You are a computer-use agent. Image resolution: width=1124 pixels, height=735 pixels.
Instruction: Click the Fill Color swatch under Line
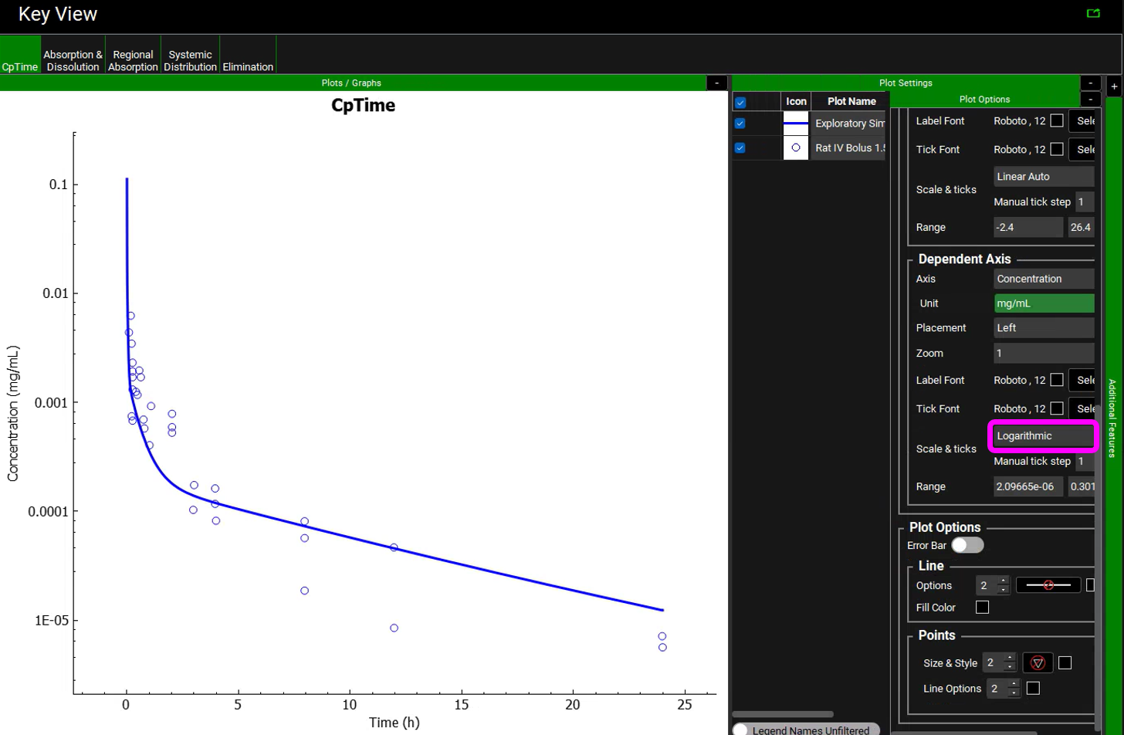[982, 608]
